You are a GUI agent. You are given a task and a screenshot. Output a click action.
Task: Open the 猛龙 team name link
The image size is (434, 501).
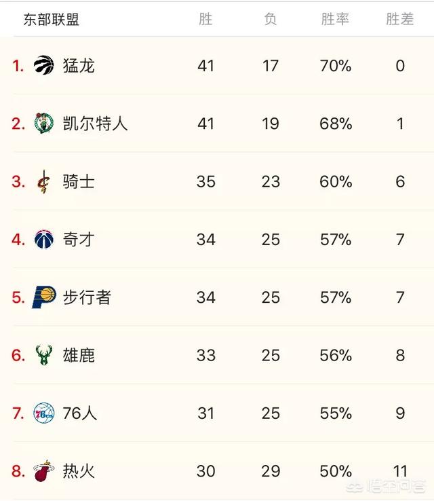click(x=79, y=66)
